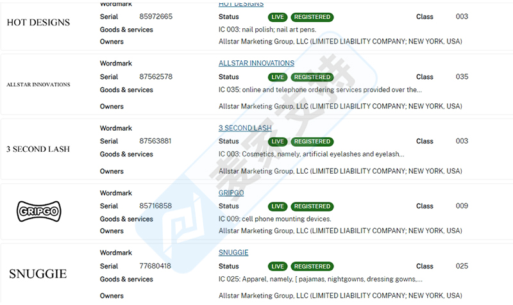Screen dimensions: 513x305
Task: Open the SNUGGIE wordmark link
Action: point(233,252)
